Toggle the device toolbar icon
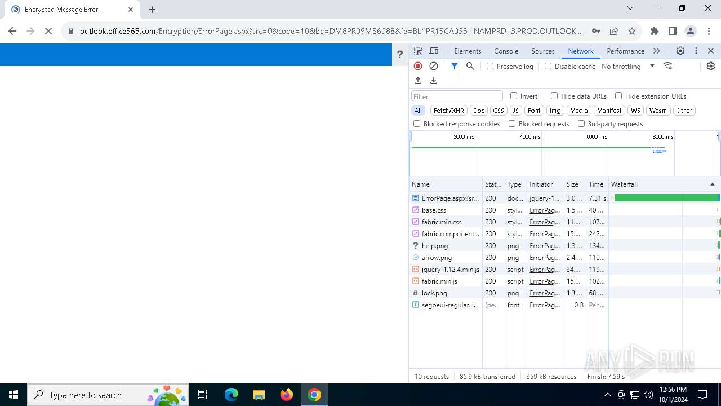The width and height of the screenshot is (721, 406). [434, 51]
